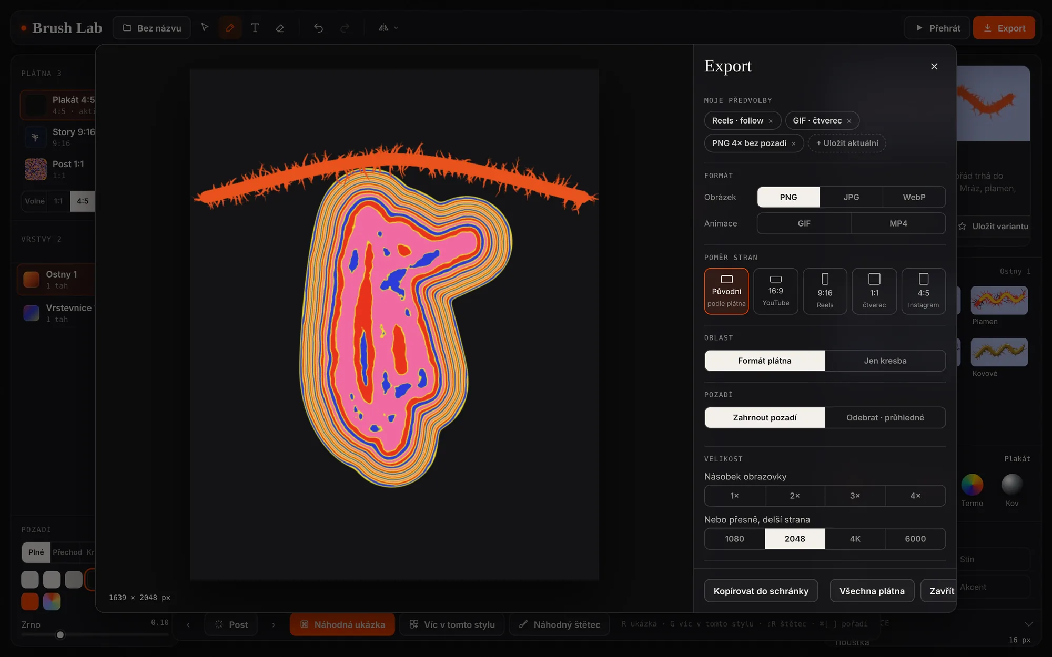The image size is (1052, 657).
Task: Set screen multiplier to 4×
Action: pos(915,496)
